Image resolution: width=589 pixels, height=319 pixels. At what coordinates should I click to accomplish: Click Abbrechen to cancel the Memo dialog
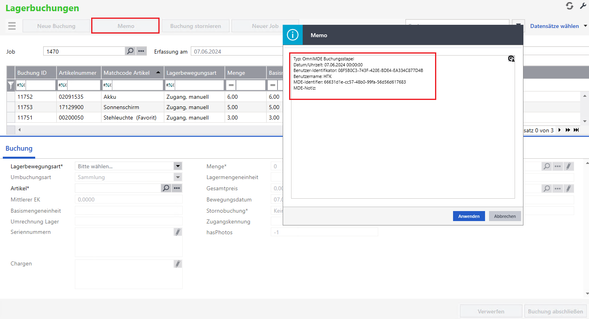tap(505, 216)
